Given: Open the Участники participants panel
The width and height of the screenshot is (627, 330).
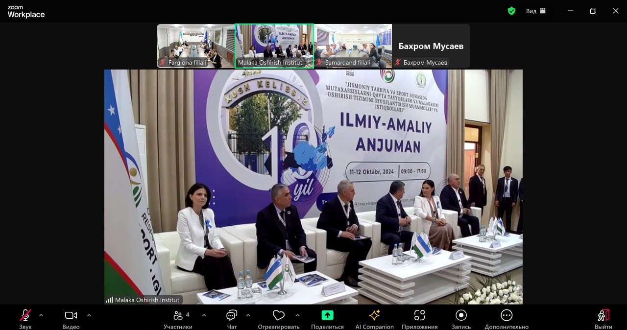Looking at the screenshot, I should (178, 319).
